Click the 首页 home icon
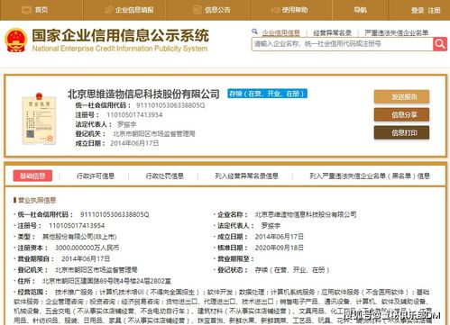The width and height of the screenshot is (450, 325). [x=26, y=10]
